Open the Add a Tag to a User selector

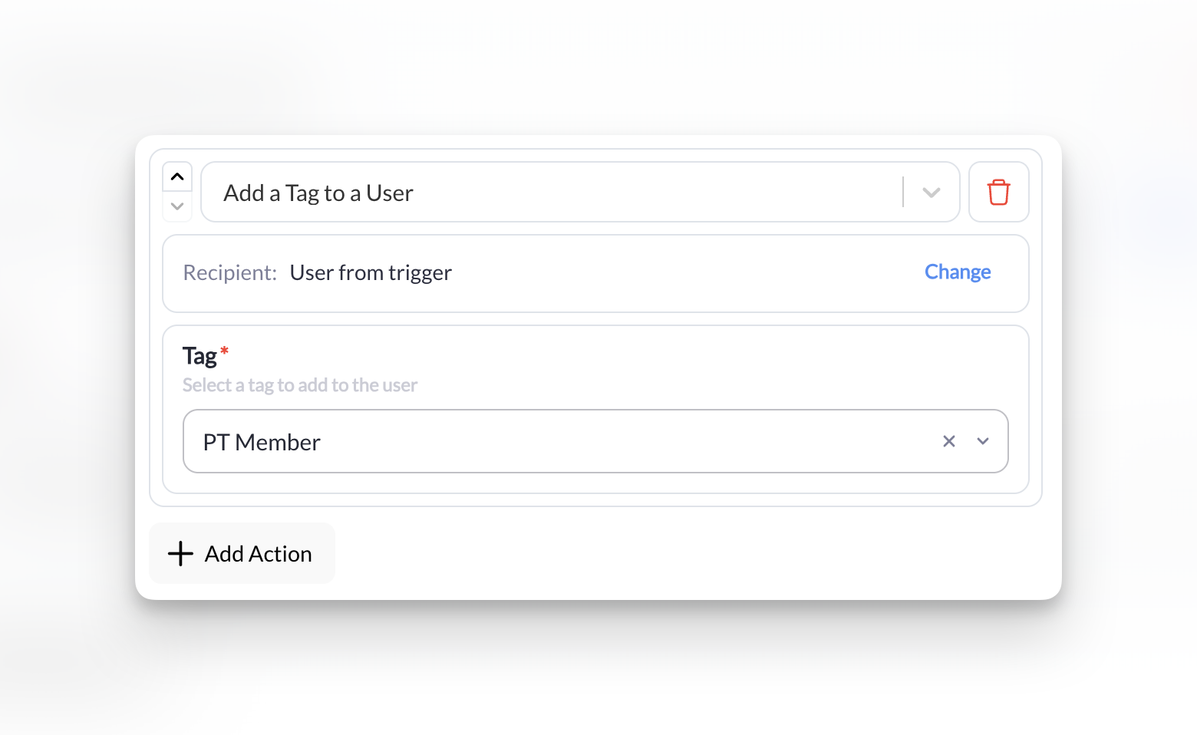(580, 193)
